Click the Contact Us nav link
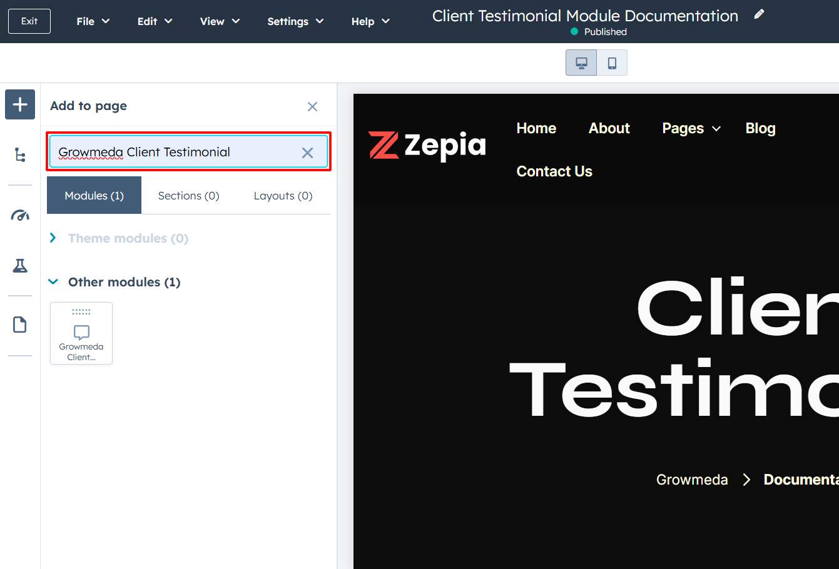Image resolution: width=839 pixels, height=569 pixels. click(554, 171)
